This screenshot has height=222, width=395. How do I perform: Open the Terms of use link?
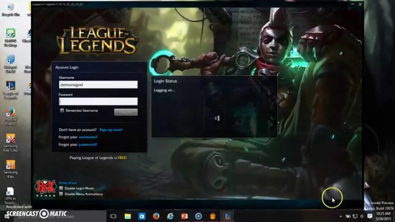coord(68,183)
